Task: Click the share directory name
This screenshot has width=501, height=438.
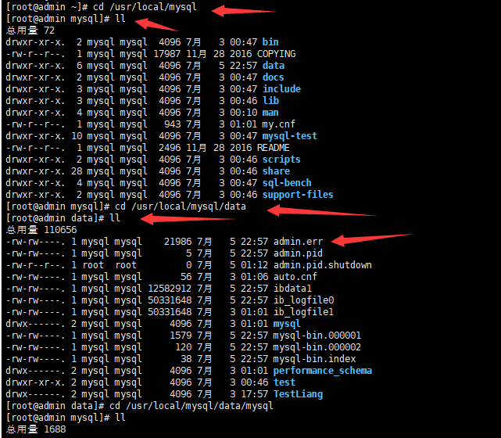Action: [x=276, y=171]
